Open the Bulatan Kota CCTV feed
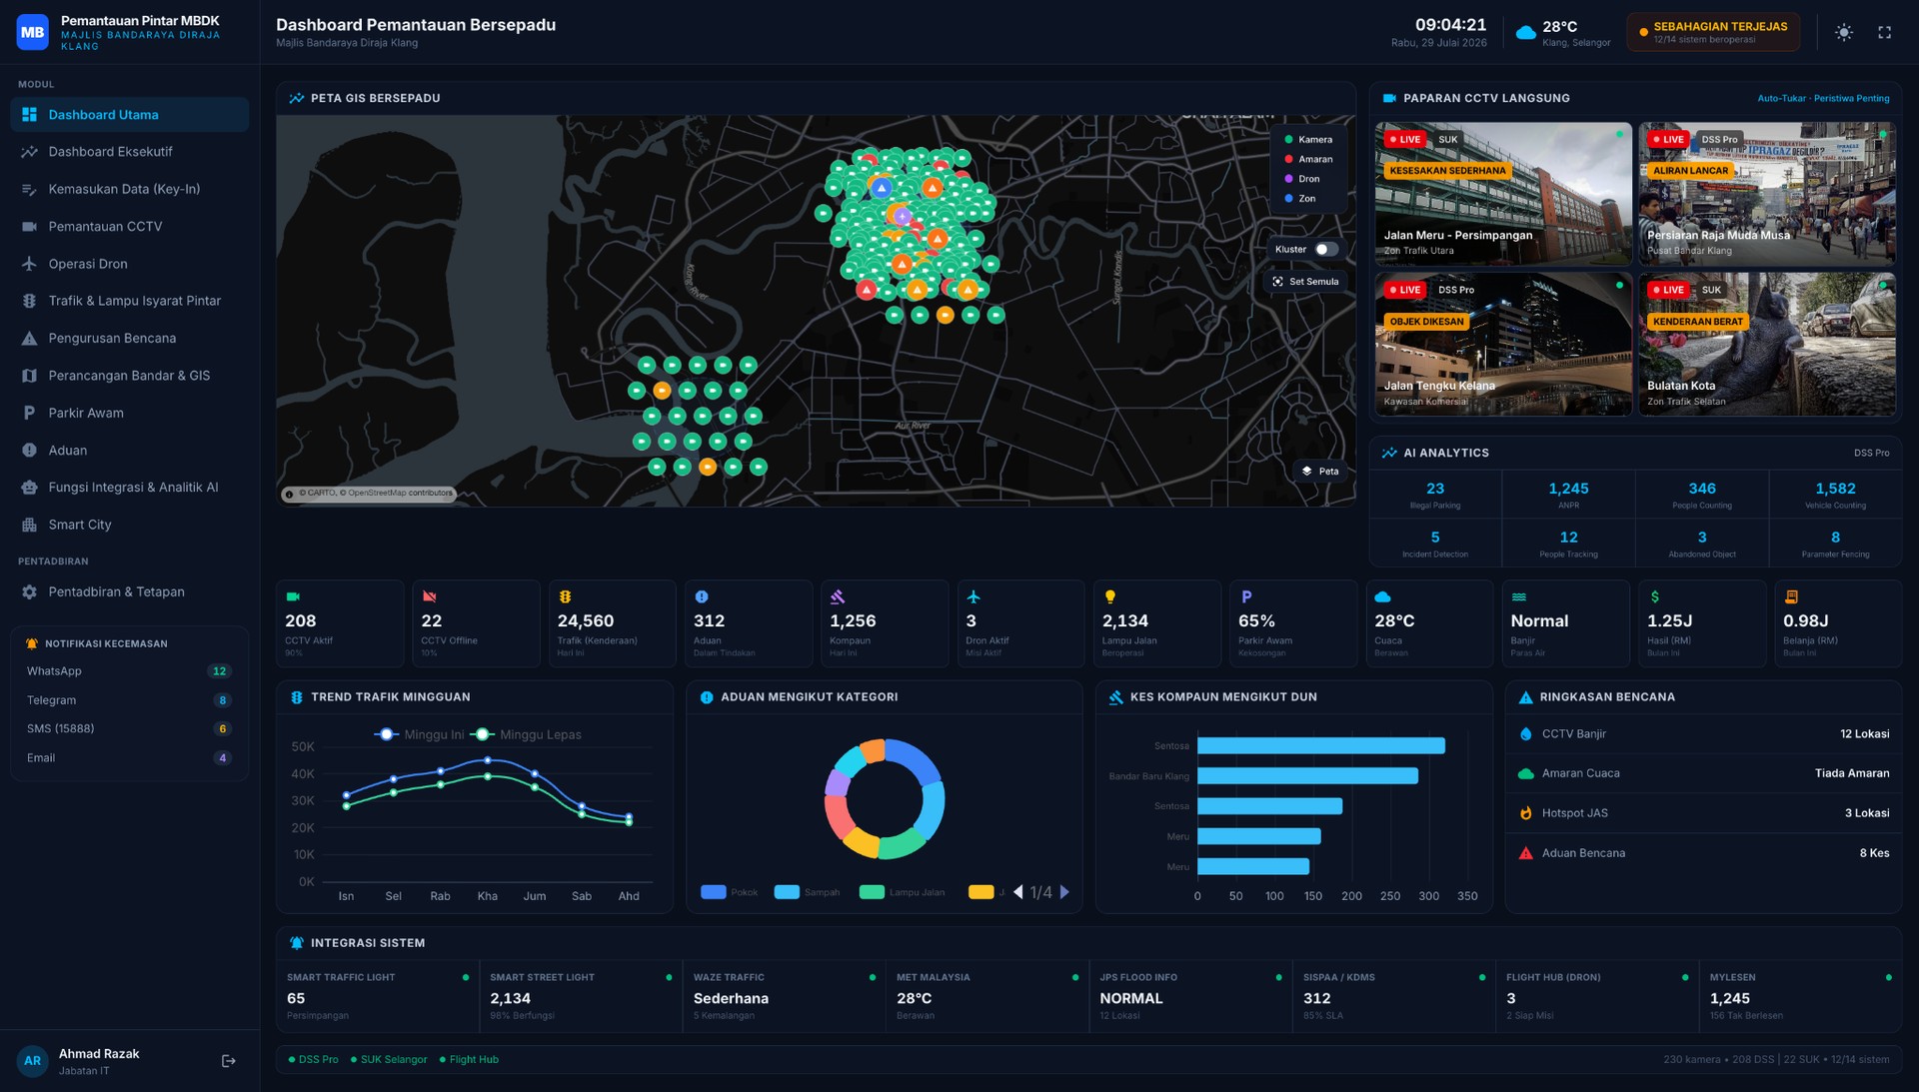 click(x=1767, y=345)
